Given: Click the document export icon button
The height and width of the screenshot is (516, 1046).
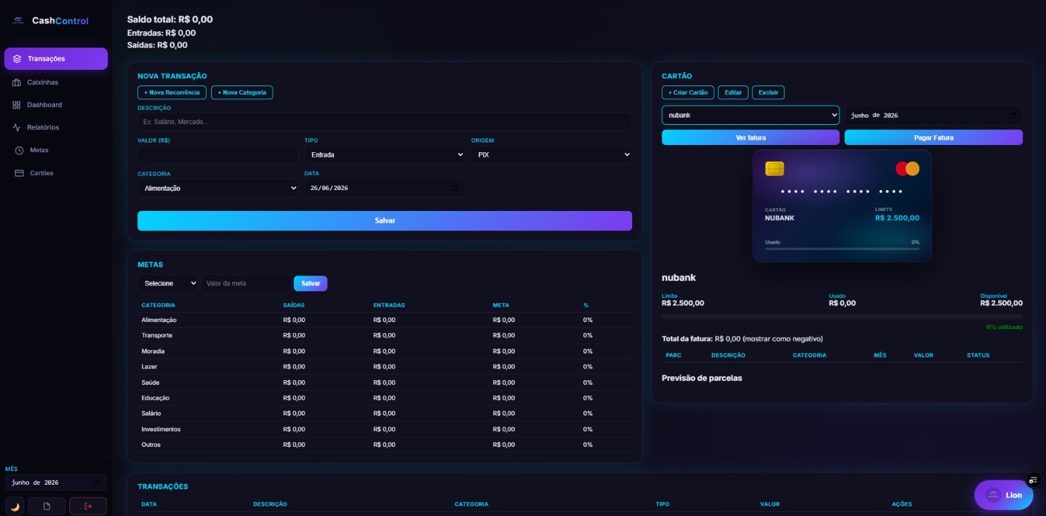Looking at the screenshot, I should tap(46, 506).
